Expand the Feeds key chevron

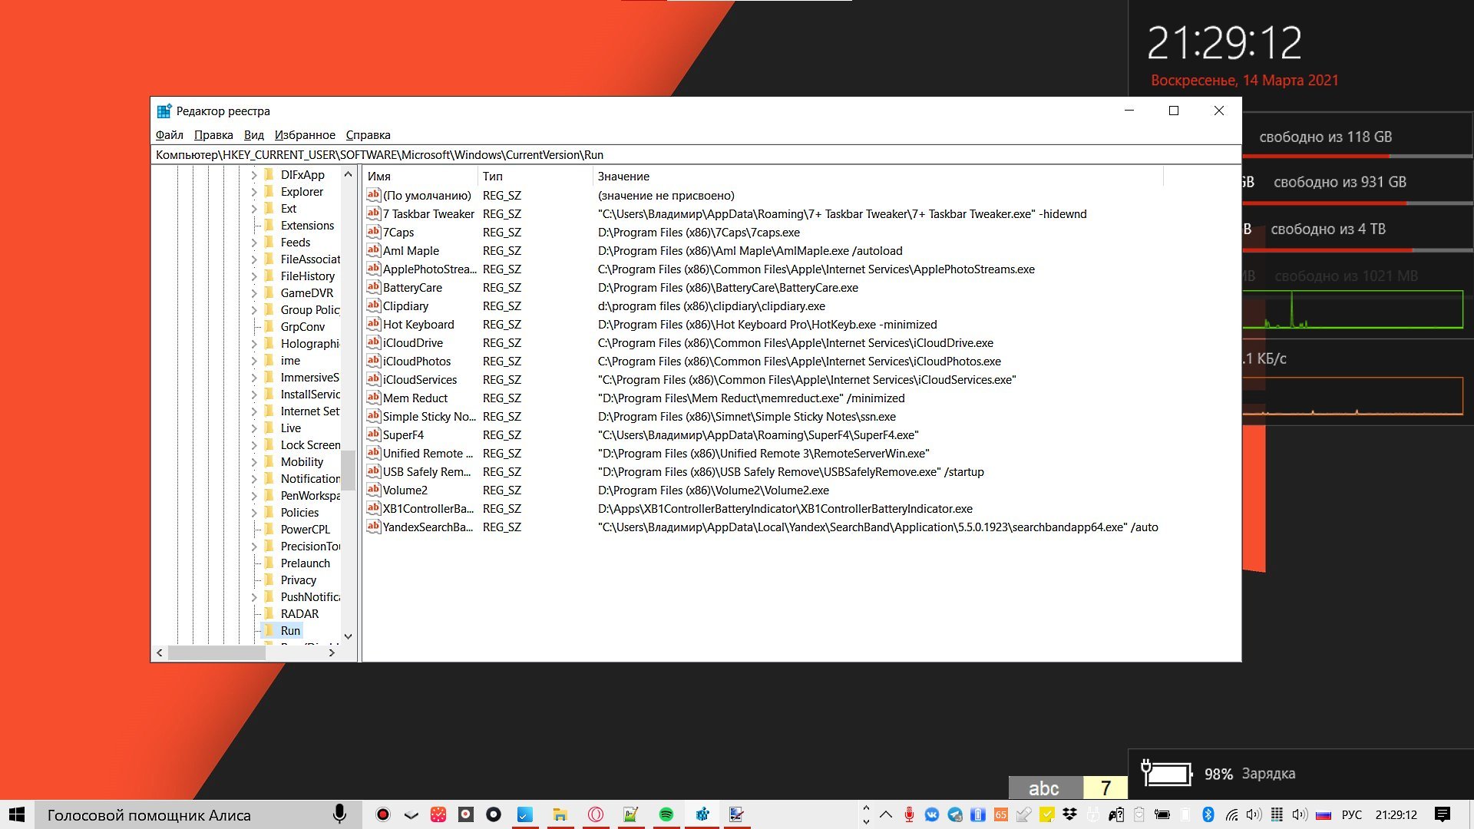click(254, 242)
